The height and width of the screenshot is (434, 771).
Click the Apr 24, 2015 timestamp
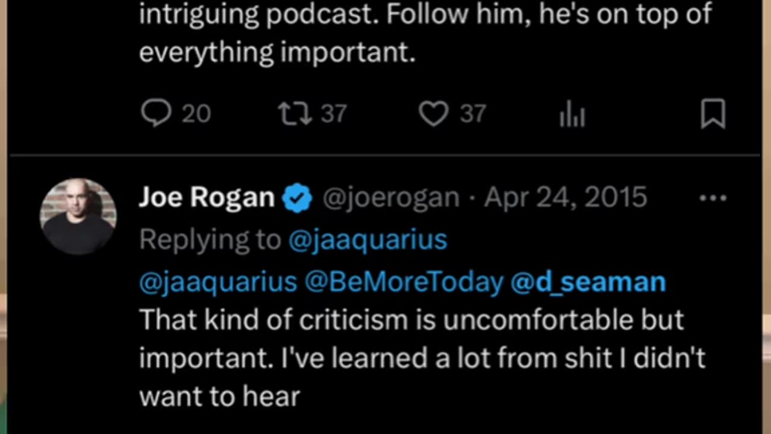pyautogui.click(x=565, y=198)
